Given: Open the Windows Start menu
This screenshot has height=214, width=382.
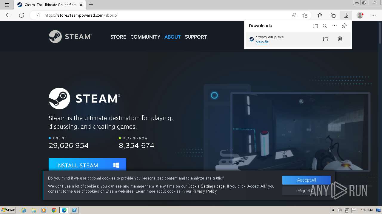Looking at the screenshot, I should 8,210.
